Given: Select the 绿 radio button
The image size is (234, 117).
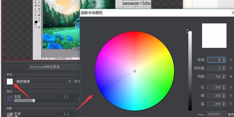Looking at the screenshot, I should 231,95.
